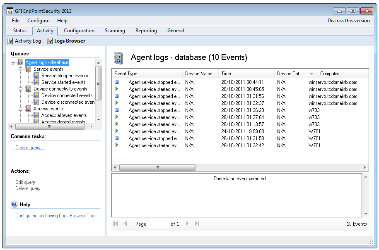The image size is (379, 250).
Task: Click the Discuss this version link
Action: [348, 21]
